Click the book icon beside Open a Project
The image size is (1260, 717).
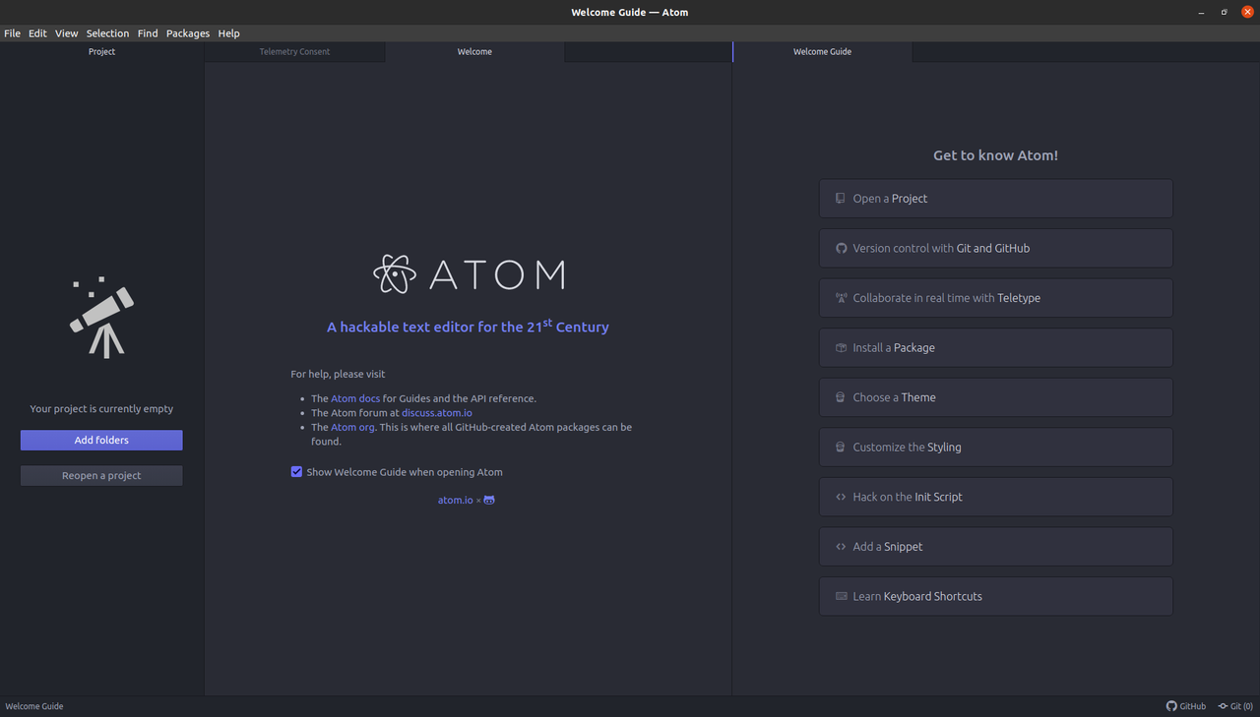[x=840, y=199]
